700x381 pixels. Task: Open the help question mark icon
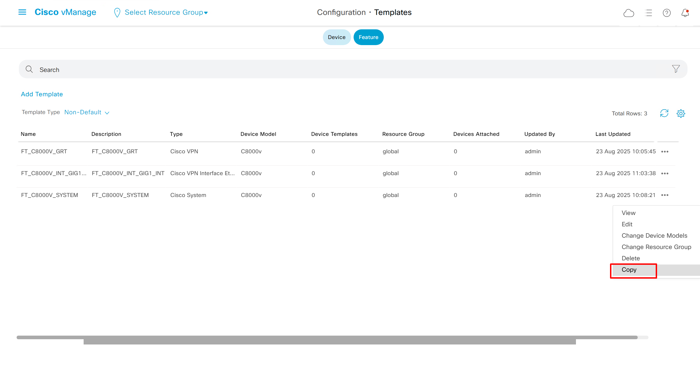tap(666, 13)
